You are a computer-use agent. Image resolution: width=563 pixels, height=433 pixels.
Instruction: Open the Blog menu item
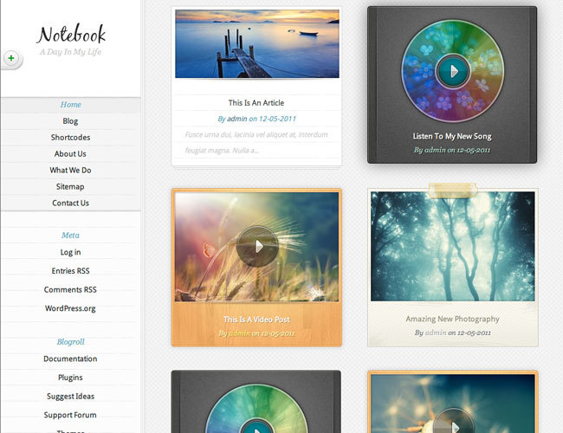point(70,121)
